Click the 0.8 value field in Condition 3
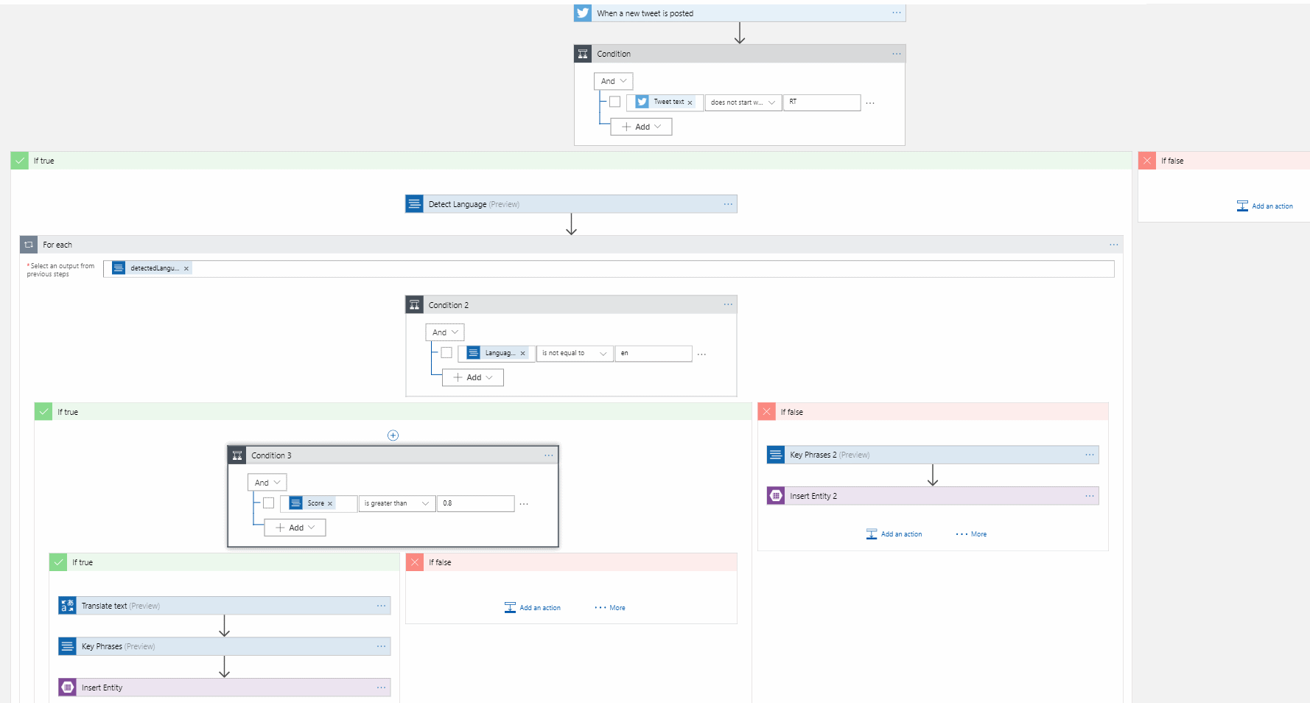The height and width of the screenshot is (703, 1310). tap(475, 503)
